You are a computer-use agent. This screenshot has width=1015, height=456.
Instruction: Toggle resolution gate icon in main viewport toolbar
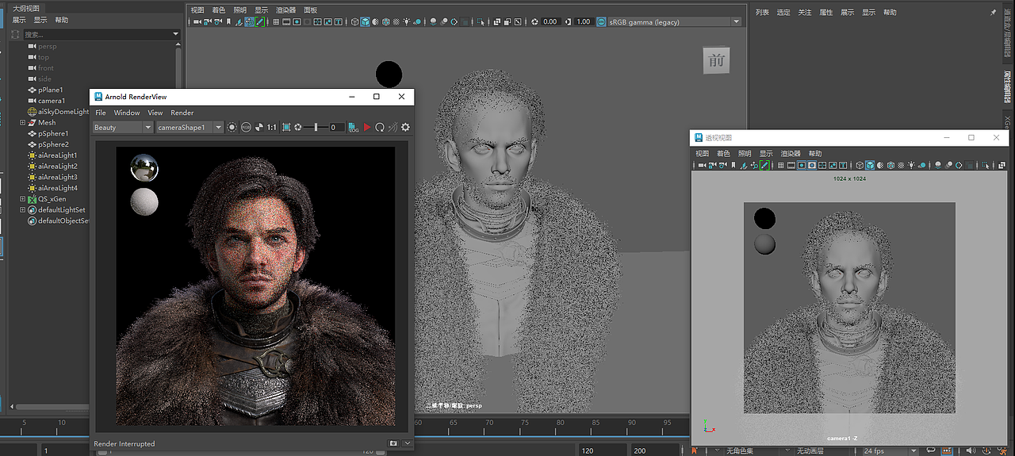pos(297,21)
